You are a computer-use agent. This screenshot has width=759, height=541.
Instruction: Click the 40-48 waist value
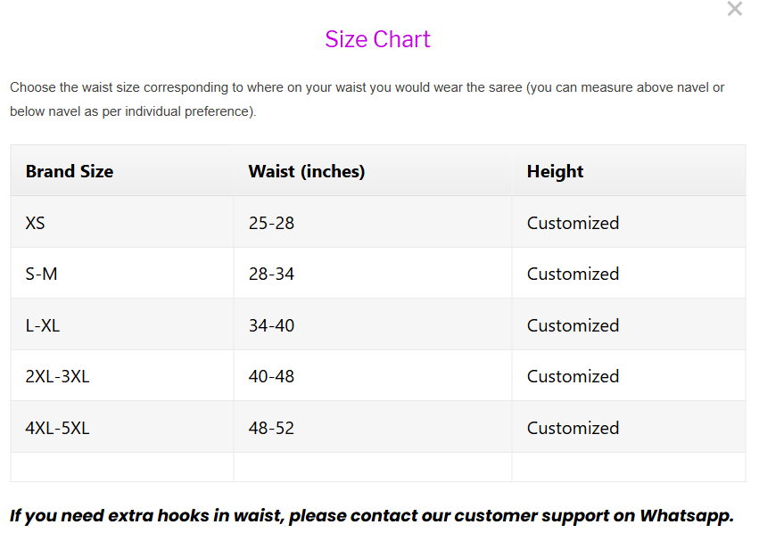(271, 376)
